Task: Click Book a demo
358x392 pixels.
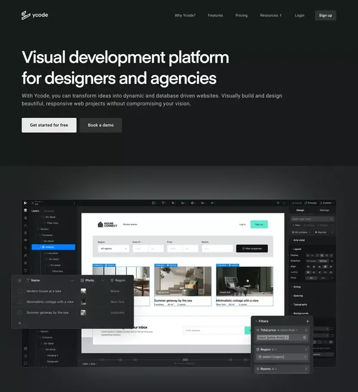Action: [x=101, y=125]
